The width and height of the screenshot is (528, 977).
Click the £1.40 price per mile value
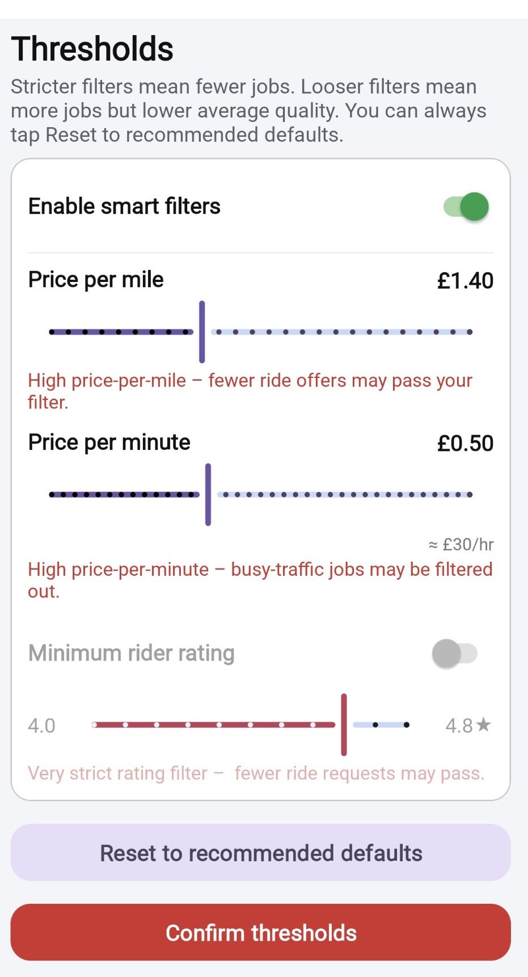pyautogui.click(x=465, y=281)
